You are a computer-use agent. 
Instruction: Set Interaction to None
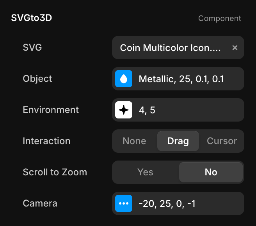click(134, 141)
